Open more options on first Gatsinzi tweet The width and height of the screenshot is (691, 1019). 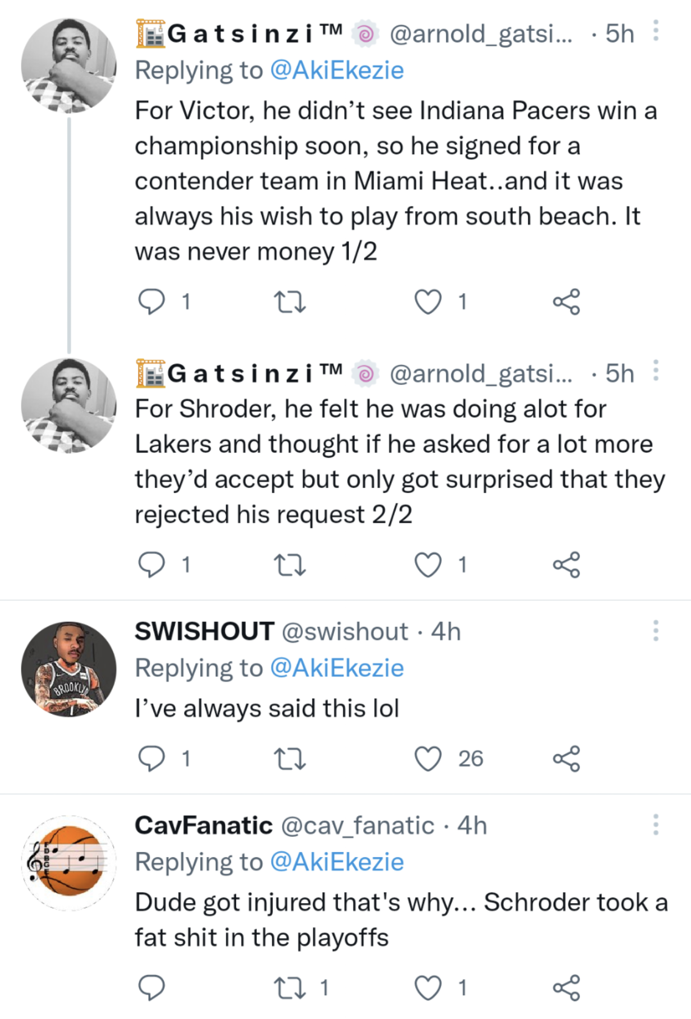pos(656,31)
